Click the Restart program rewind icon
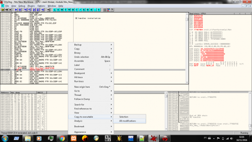252x142 pixels. coord(7,10)
